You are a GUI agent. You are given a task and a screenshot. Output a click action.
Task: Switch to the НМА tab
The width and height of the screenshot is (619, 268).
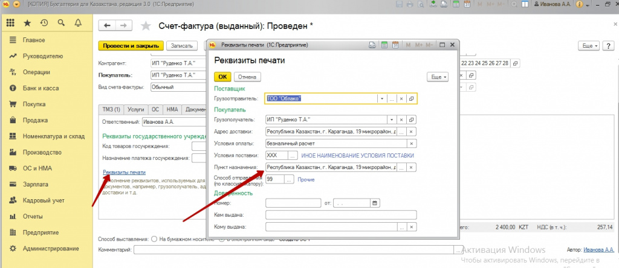[x=172, y=110]
